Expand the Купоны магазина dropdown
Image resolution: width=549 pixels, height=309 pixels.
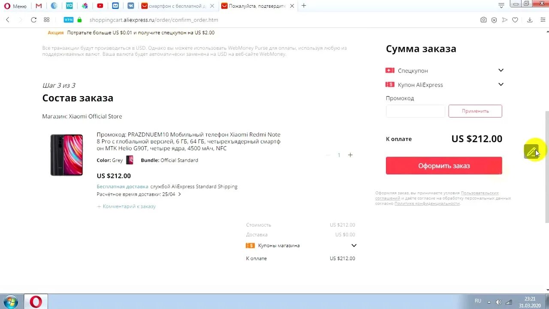(x=354, y=245)
